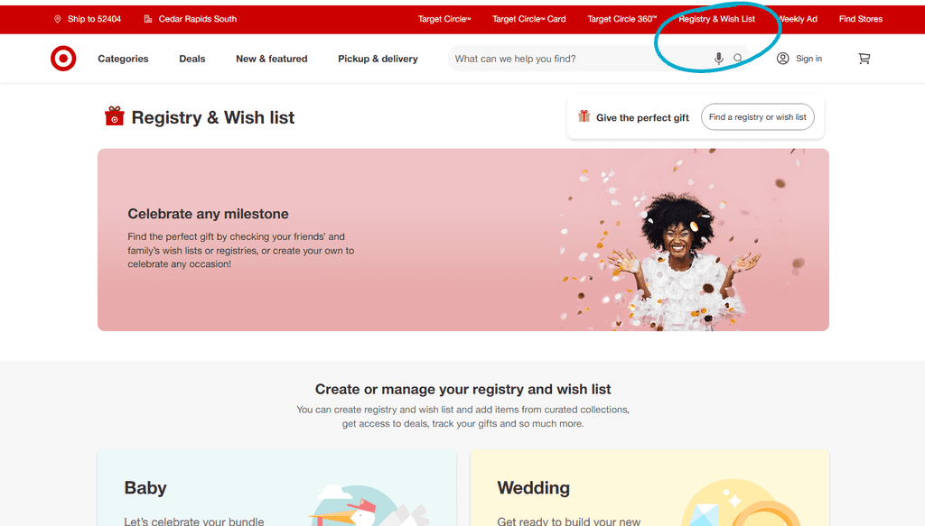925x526 pixels.
Task: Change store by clicking Cedar Rapids South
Action: (x=196, y=18)
